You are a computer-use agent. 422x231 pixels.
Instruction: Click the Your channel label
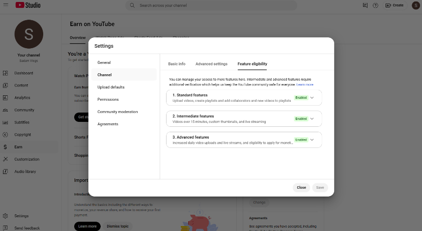pyautogui.click(x=29, y=55)
